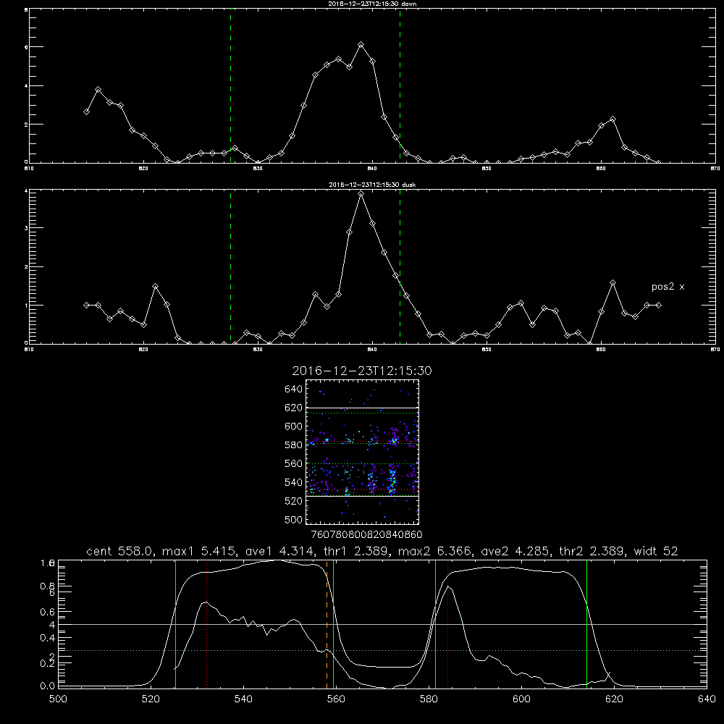
Task: Click y-axis label "600" beside detector image
Action: [x=294, y=426]
